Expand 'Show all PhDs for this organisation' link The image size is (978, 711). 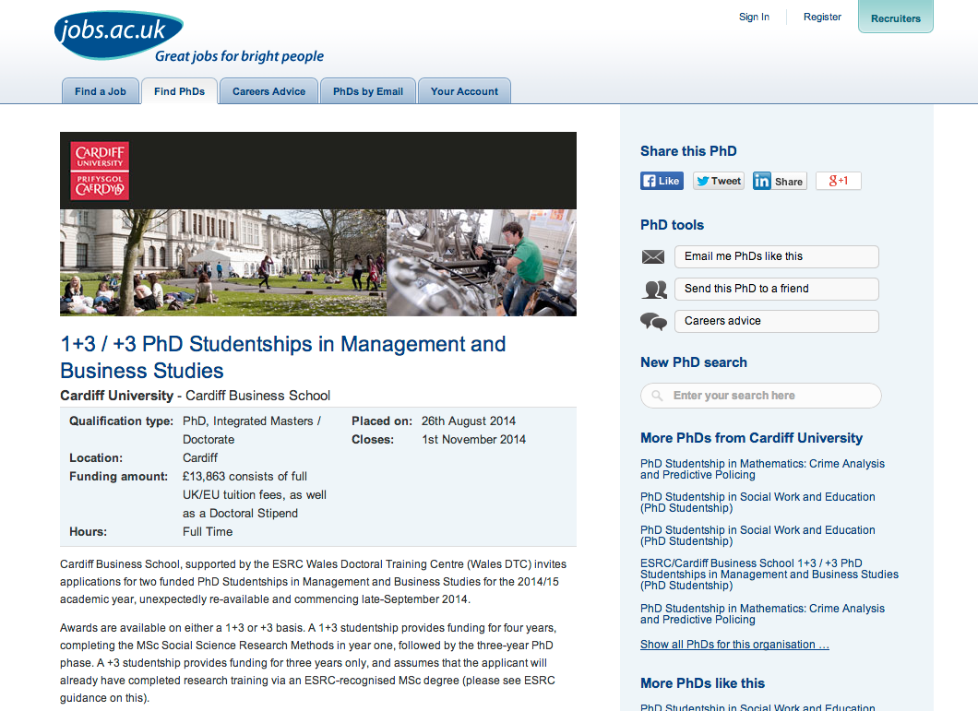click(734, 645)
